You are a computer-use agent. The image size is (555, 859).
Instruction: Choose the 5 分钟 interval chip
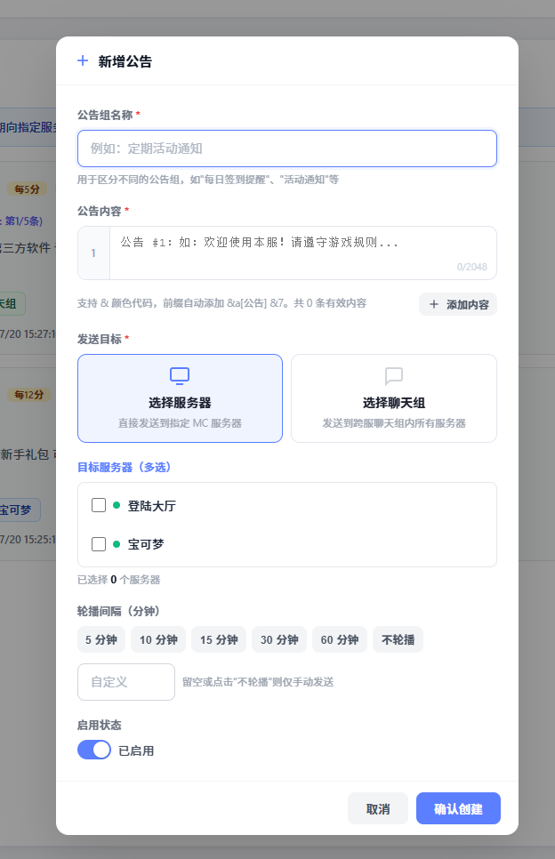point(101,639)
